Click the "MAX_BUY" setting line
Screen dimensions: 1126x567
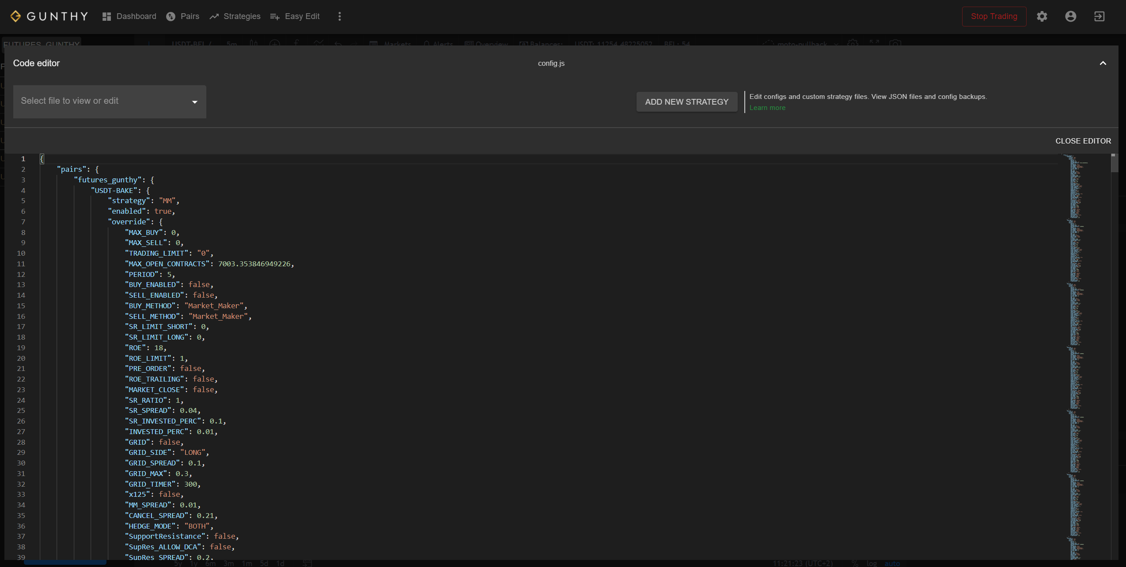click(x=152, y=232)
